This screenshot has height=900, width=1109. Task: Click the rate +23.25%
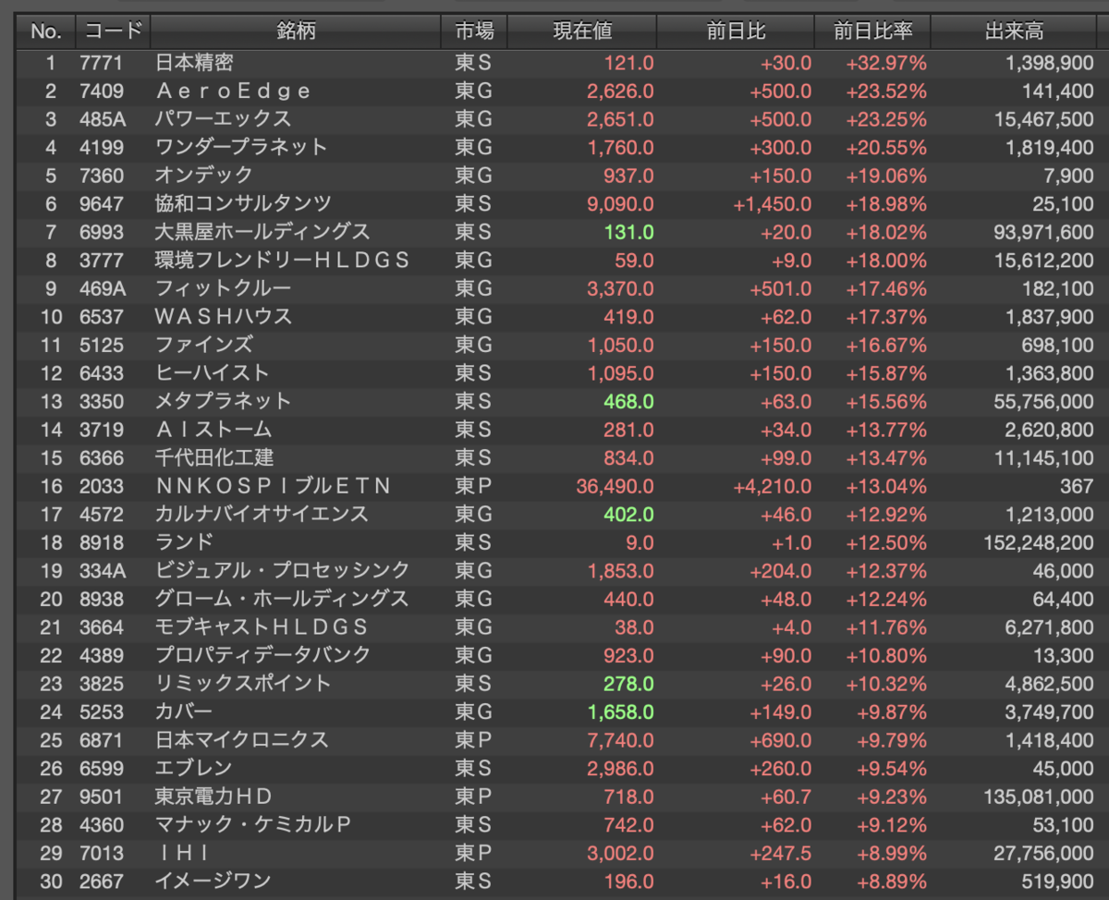pyautogui.click(x=886, y=119)
